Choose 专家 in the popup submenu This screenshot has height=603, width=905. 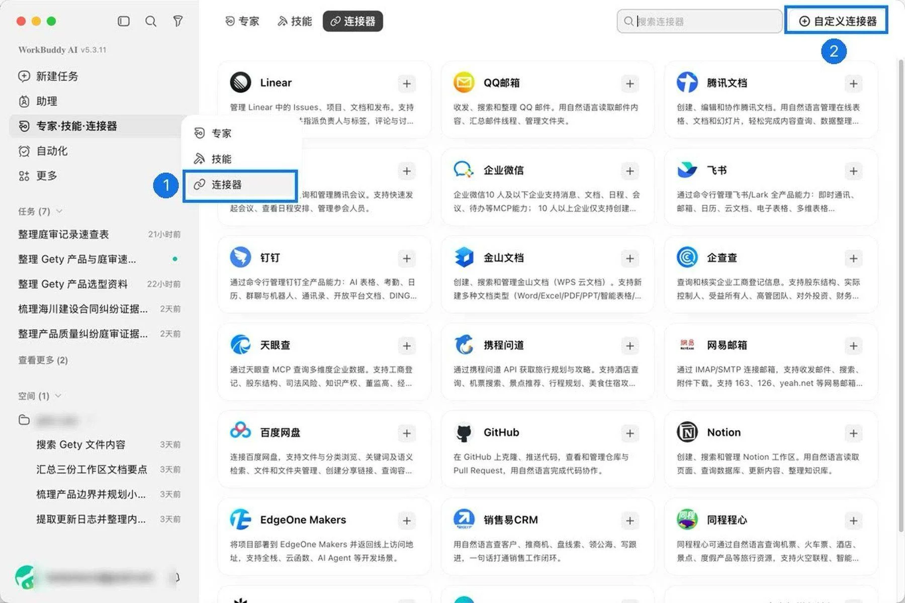(240, 133)
